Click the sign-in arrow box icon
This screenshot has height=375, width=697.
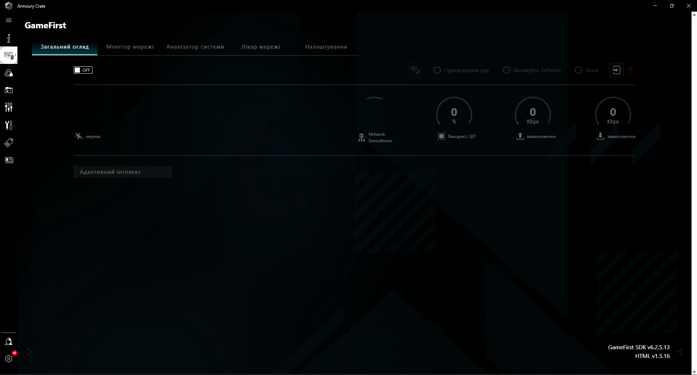[x=616, y=70]
